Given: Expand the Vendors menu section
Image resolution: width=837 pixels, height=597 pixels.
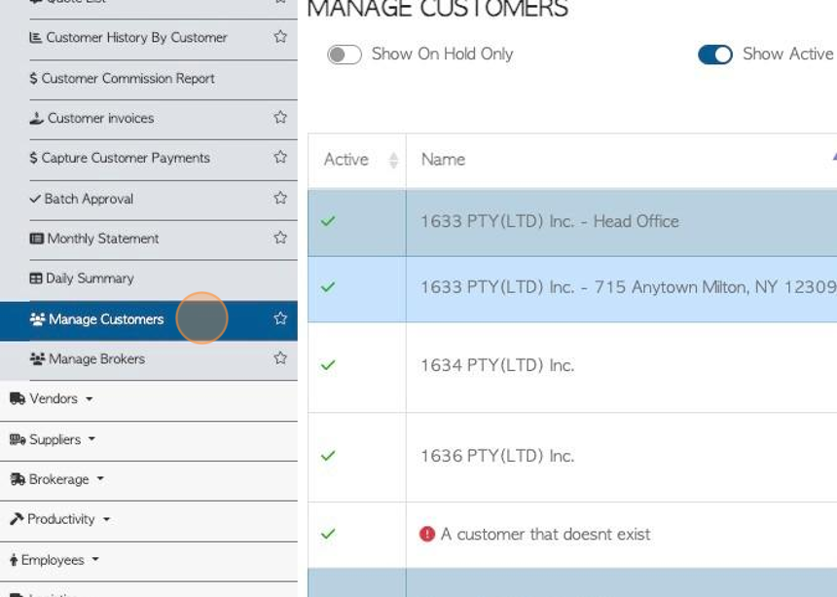Looking at the screenshot, I should [54, 399].
